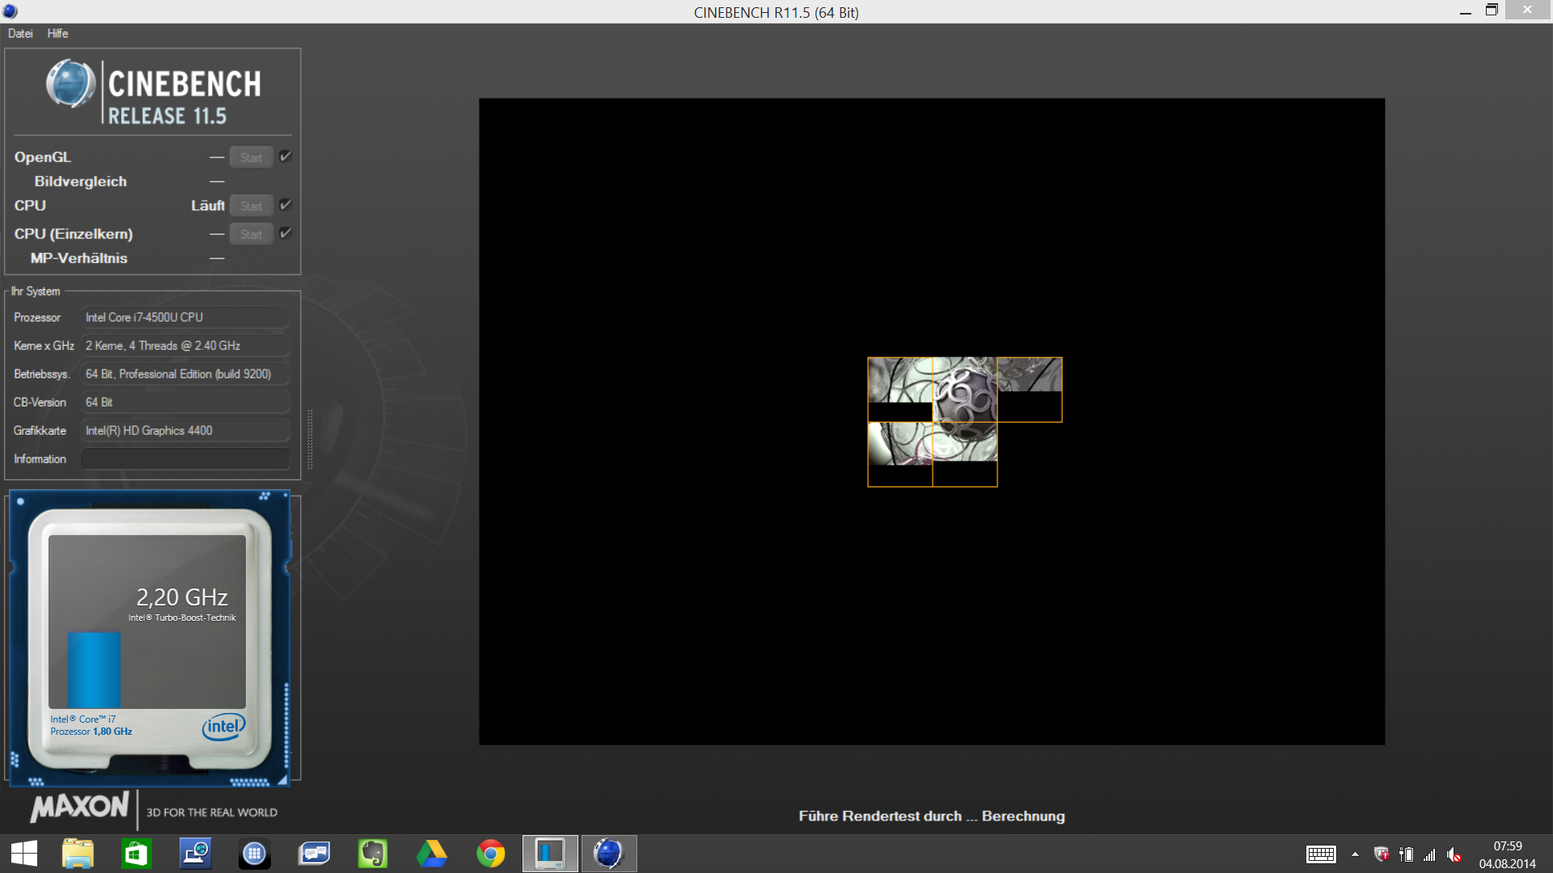Screen dimensions: 1553x873
Task: Open Evernote from the taskbar
Action: (373, 854)
